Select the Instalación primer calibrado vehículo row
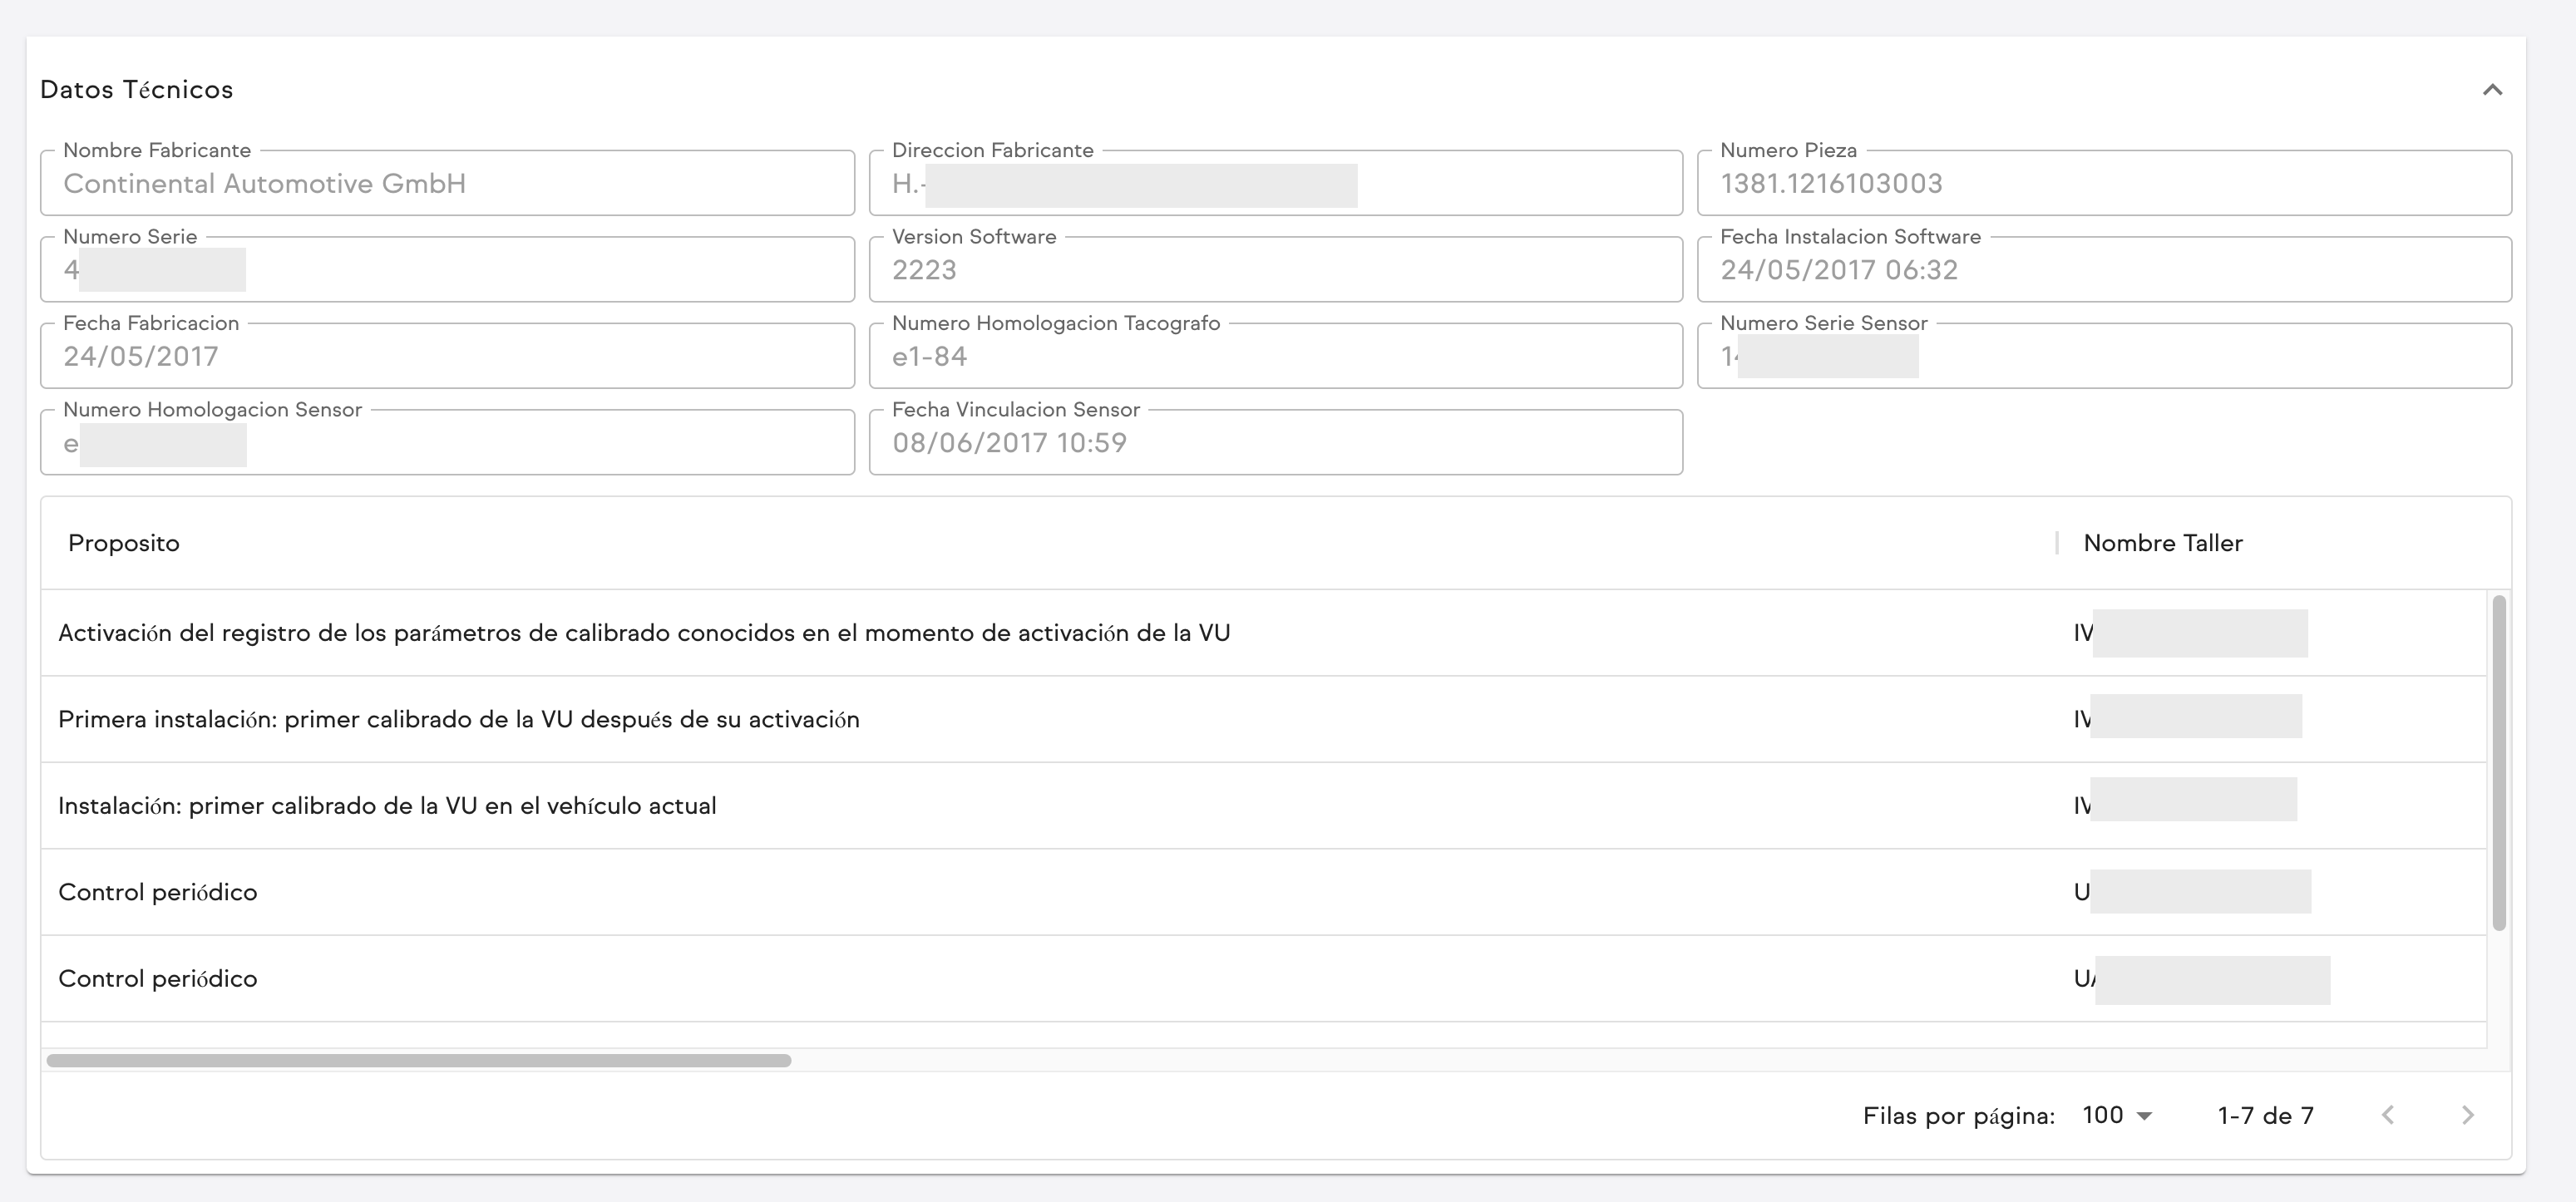This screenshot has width=2576, height=1202. pyautogui.click(x=387, y=806)
